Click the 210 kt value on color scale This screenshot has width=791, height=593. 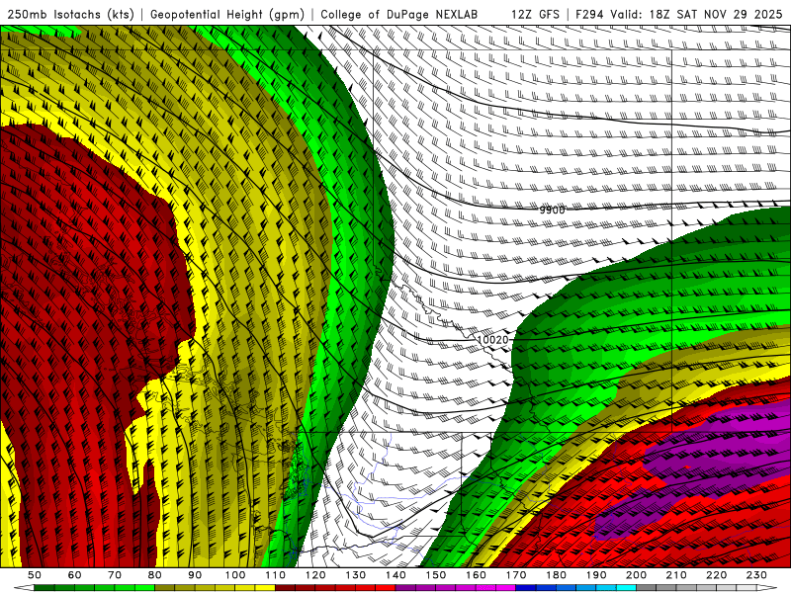[x=676, y=575]
